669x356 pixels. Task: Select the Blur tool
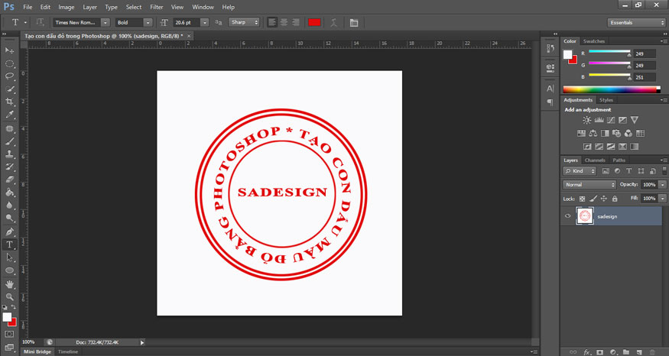9,206
